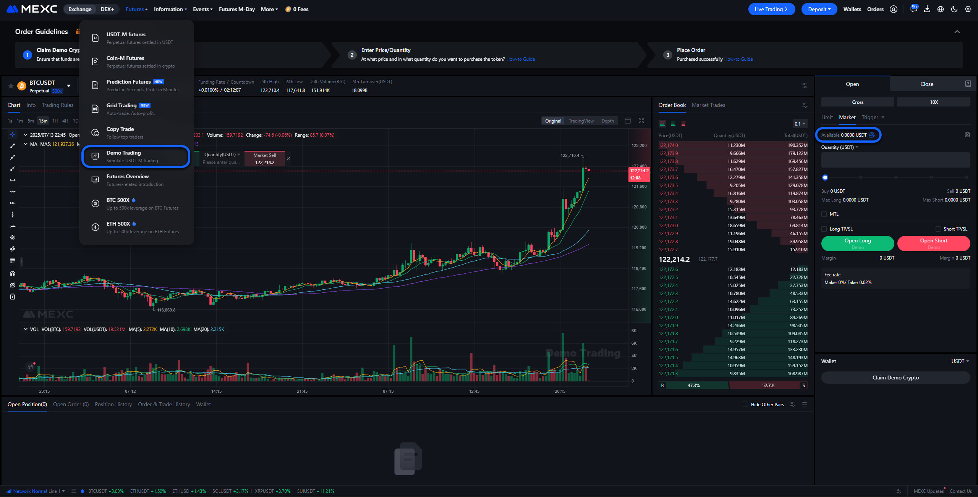Open Wallet USDT currency dropdown
Screen dimensions: 978x497
(960, 361)
